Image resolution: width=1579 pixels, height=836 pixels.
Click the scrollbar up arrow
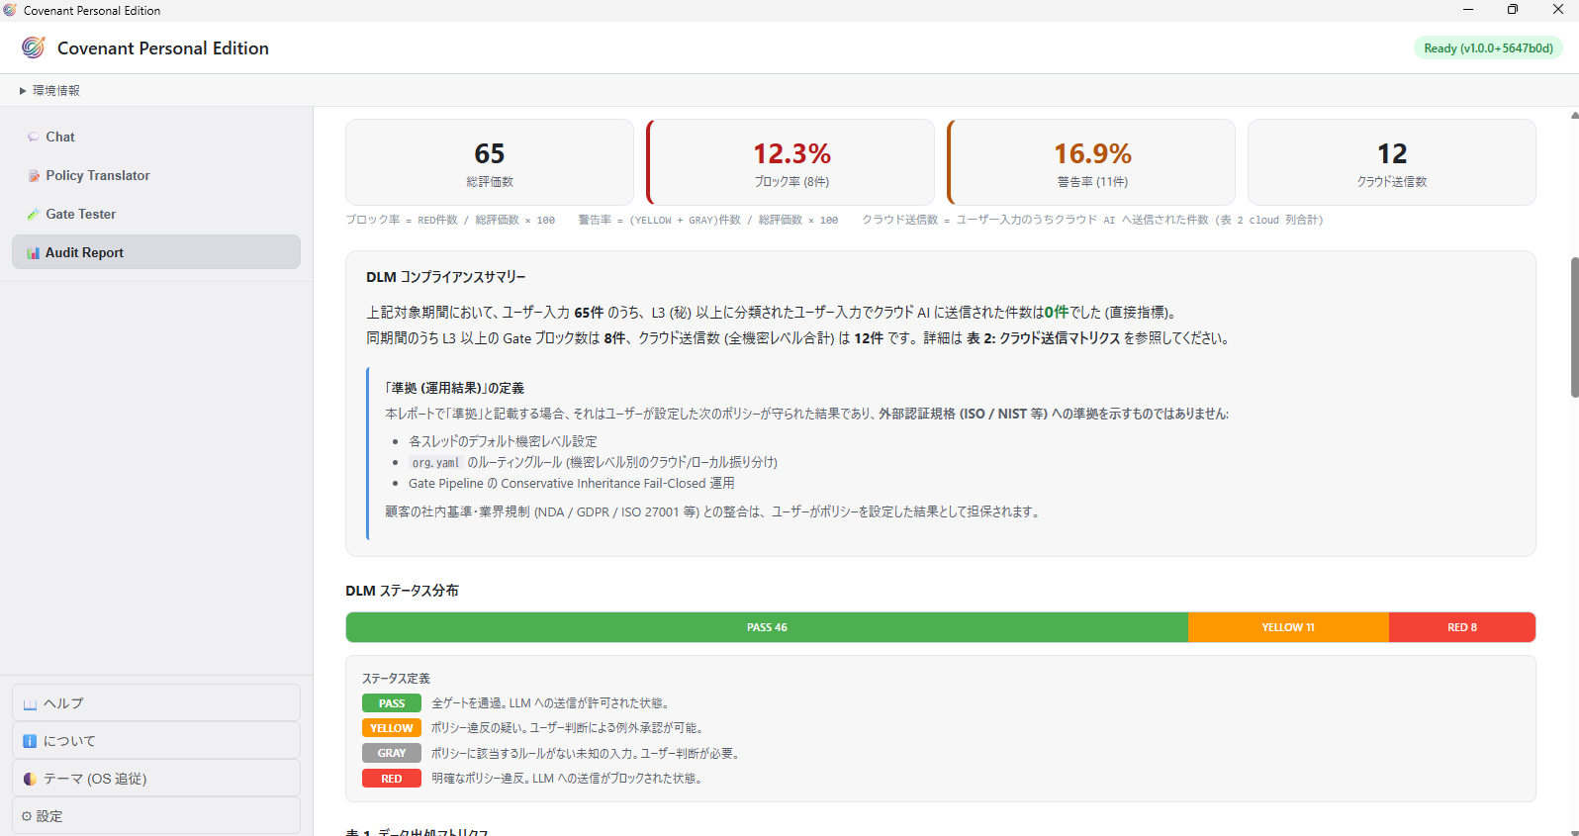1574,115
